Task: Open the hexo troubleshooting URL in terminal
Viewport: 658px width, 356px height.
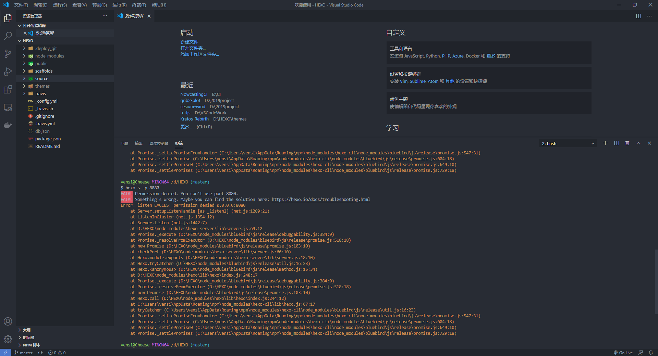Action: tap(321, 199)
